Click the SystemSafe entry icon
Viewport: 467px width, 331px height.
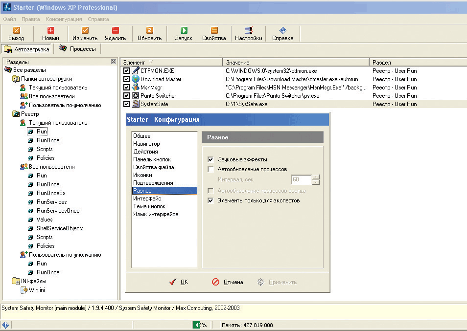click(136, 104)
